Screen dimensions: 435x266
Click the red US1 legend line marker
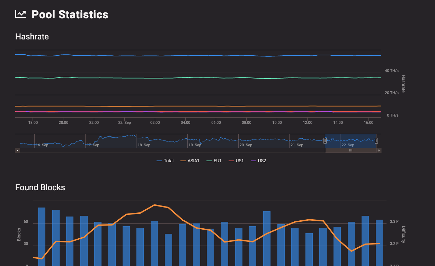click(230, 160)
